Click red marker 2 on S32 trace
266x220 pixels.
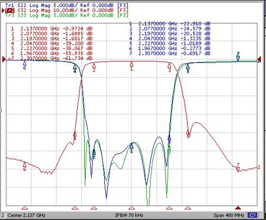[x=94, y=67]
